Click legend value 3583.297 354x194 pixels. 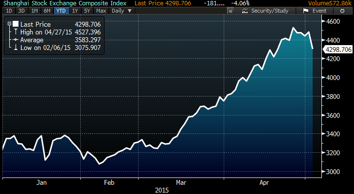(x=88, y=40)
